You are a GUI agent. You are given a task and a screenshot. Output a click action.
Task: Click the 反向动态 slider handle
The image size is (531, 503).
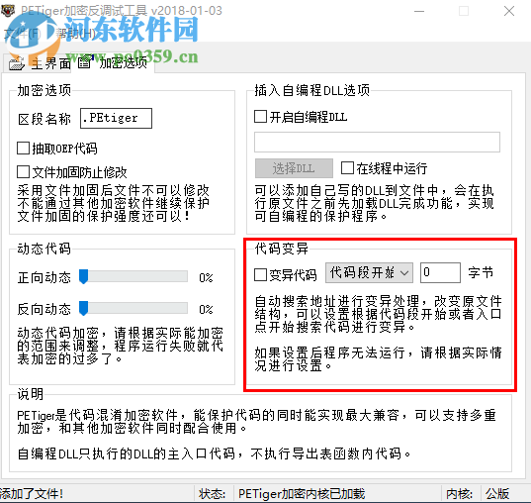[x=84, y=308]
